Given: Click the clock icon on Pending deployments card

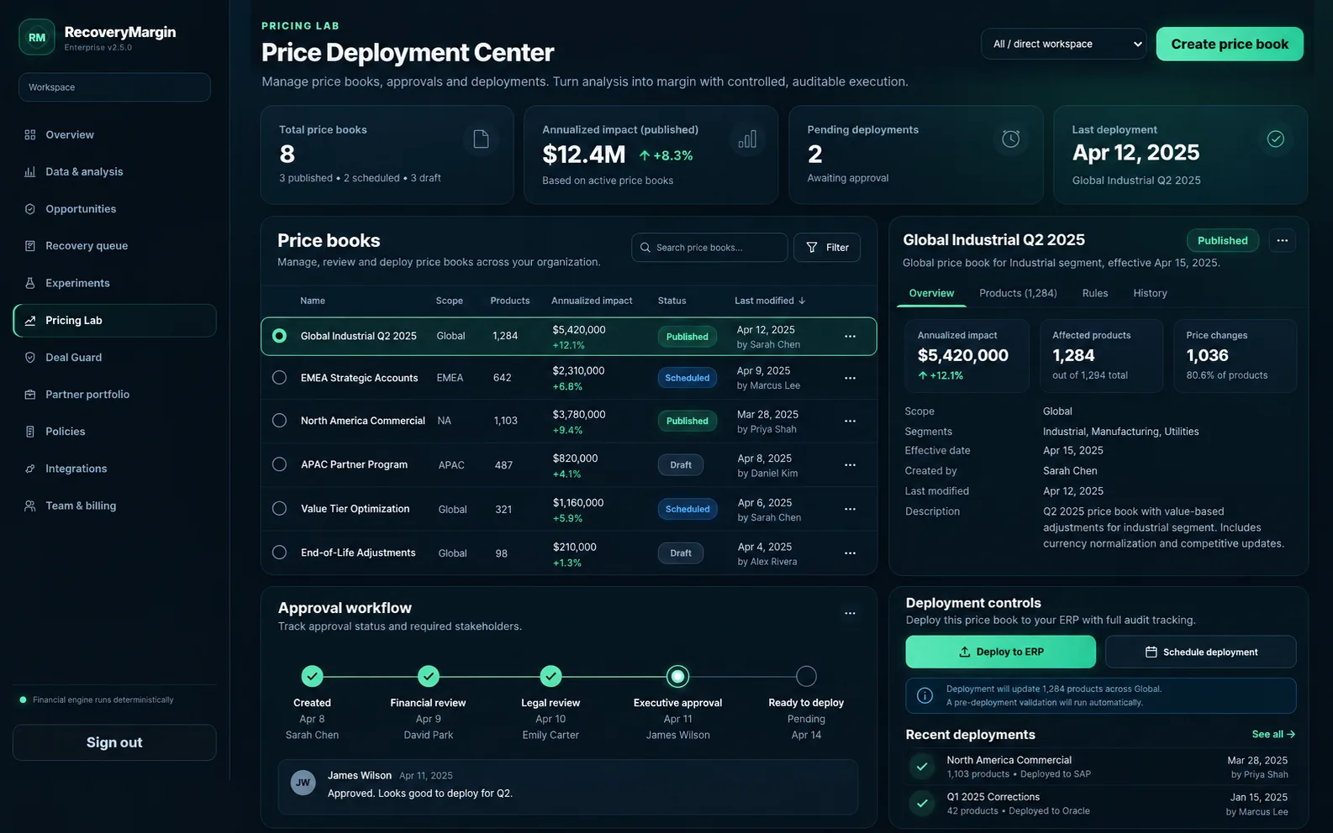Looking at the screenshot, I should coord(1010,139).
